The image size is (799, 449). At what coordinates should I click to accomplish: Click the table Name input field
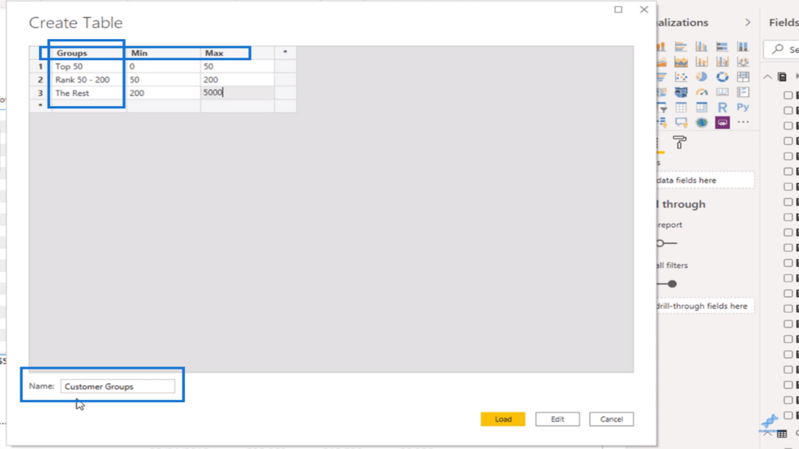[x=118, y=387]
